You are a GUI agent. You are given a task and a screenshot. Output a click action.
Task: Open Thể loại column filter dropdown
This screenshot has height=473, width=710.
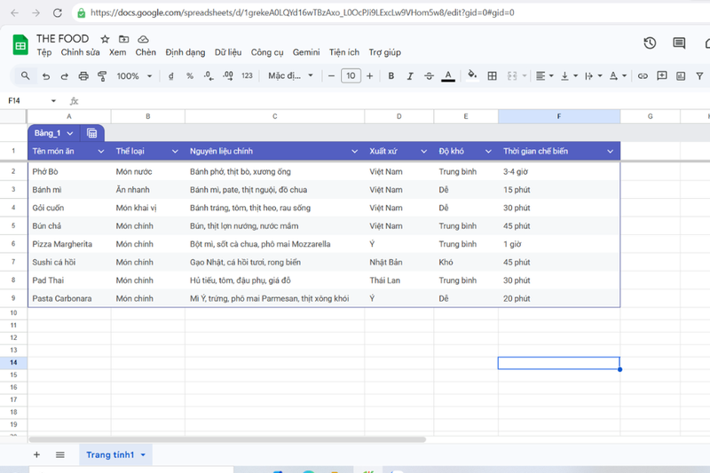pos(175,151)
